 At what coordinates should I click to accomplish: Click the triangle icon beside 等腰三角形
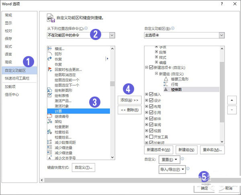[166, 79]
